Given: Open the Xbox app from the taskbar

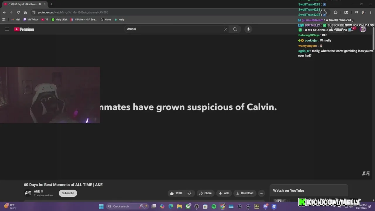Looking at the screenshot, I should (188, 206).
